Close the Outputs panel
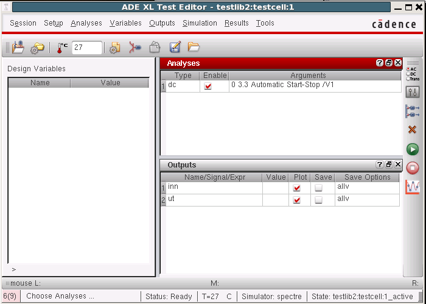Viewport: 426px width, 304px height. (398, 164)
